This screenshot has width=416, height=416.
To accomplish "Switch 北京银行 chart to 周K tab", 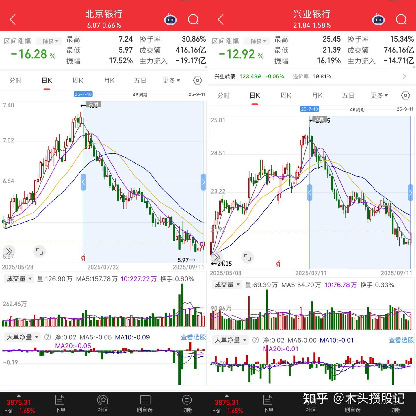I will point(78,80).
